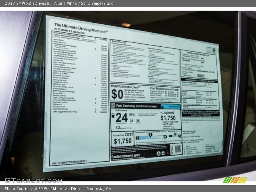
Task: Click the colored stripes logo at bottom right
Action: (x=235, y=180)
